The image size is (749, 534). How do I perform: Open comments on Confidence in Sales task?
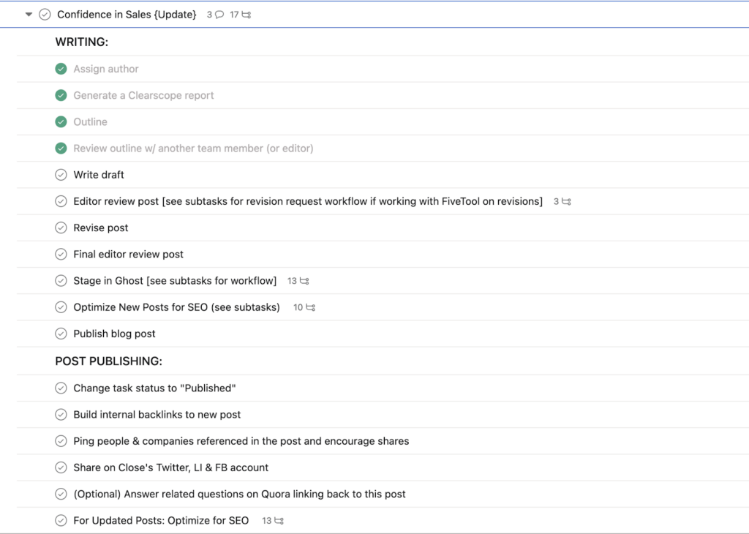216,15
